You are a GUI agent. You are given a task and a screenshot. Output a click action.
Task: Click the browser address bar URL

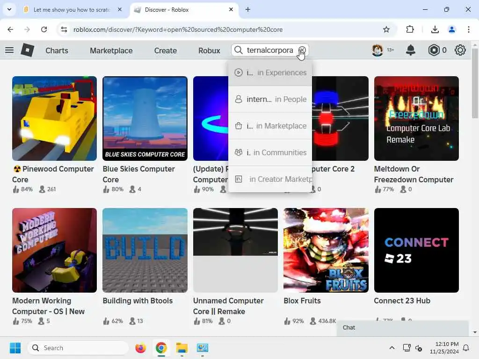(178, 29)
